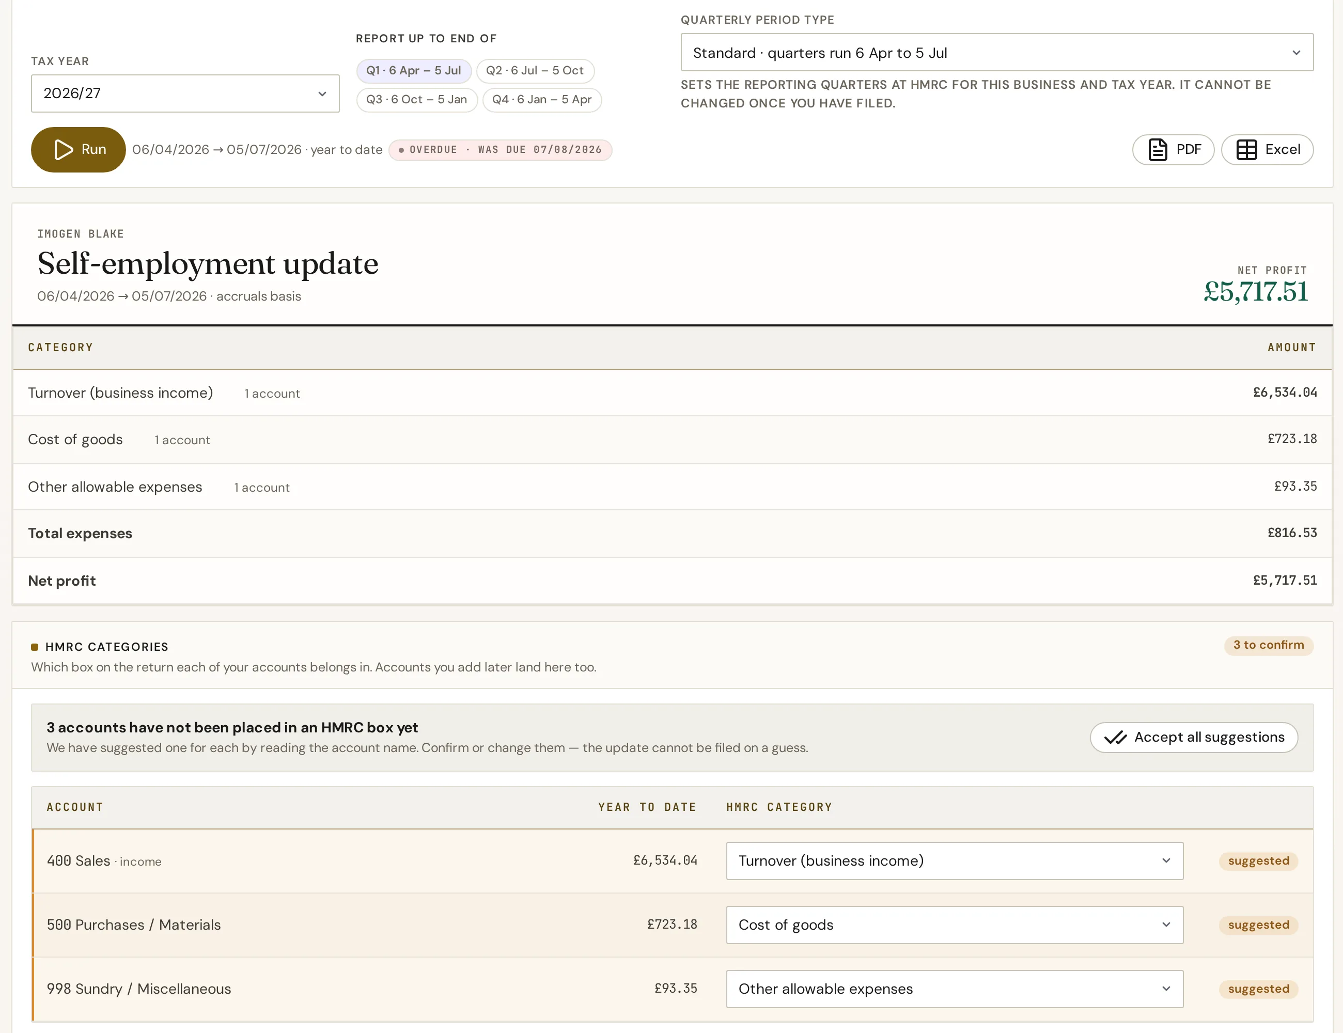
Task: Open the Tax Year 2026/27 dropdown
Action: 185,93
